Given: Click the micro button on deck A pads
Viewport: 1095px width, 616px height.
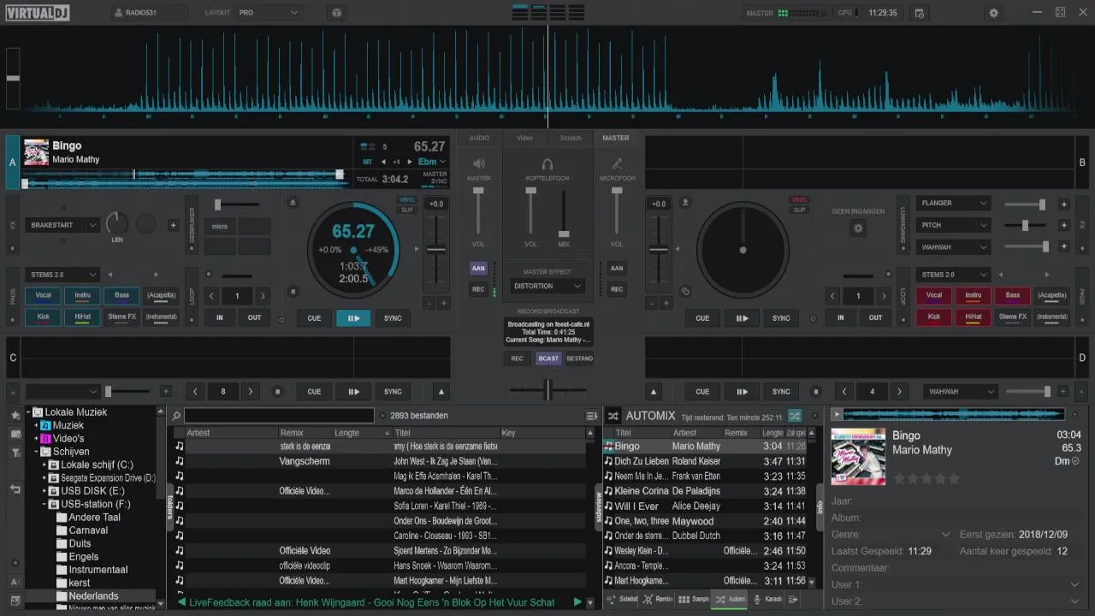Looking at the screenshot, I should [220, 227].
